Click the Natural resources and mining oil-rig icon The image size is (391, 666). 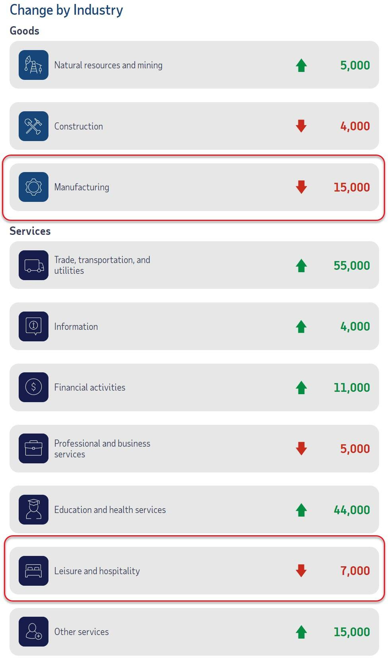(33, 65)
